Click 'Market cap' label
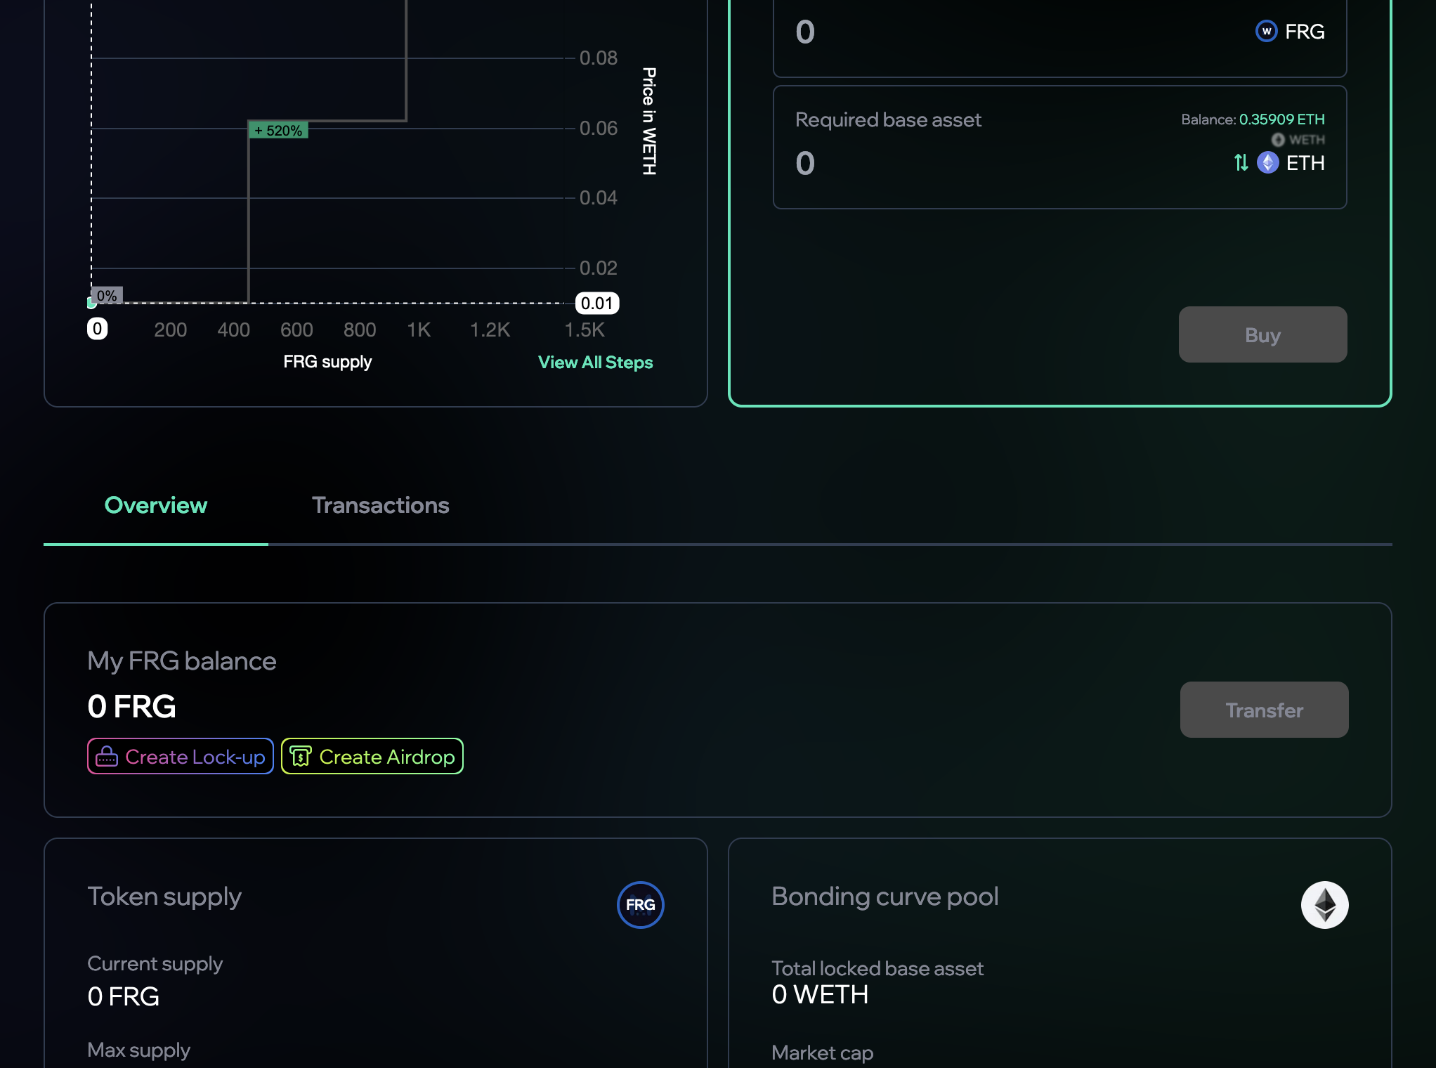The width and height of the screenshot is (1436, 1068). (823, 1053)
